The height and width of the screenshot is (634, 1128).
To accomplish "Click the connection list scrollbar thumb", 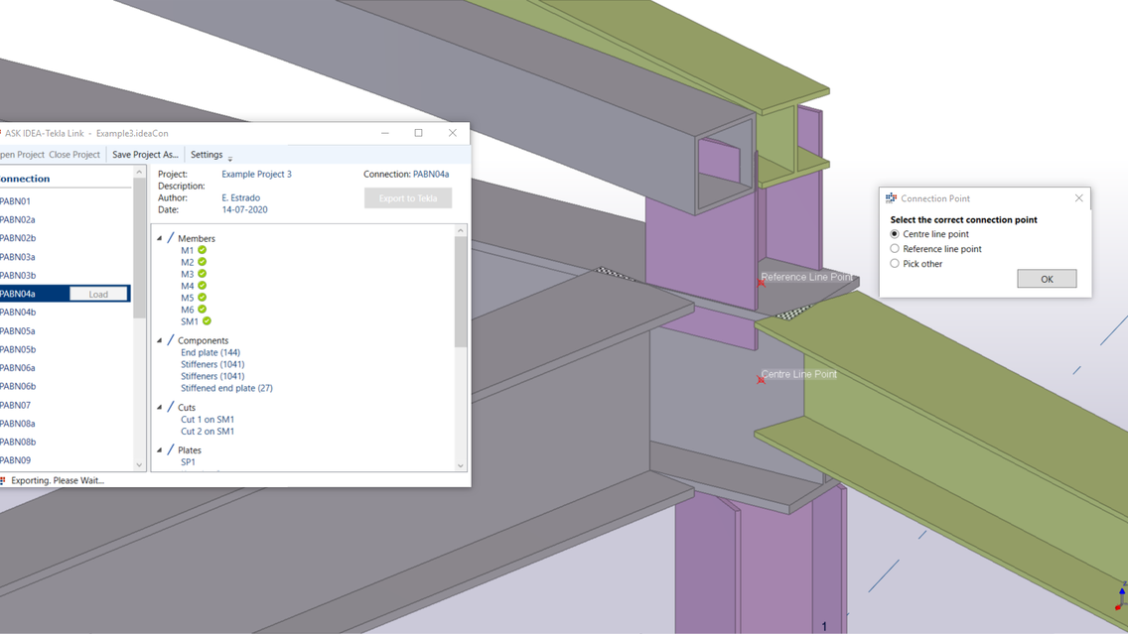I will coord(140,248).
